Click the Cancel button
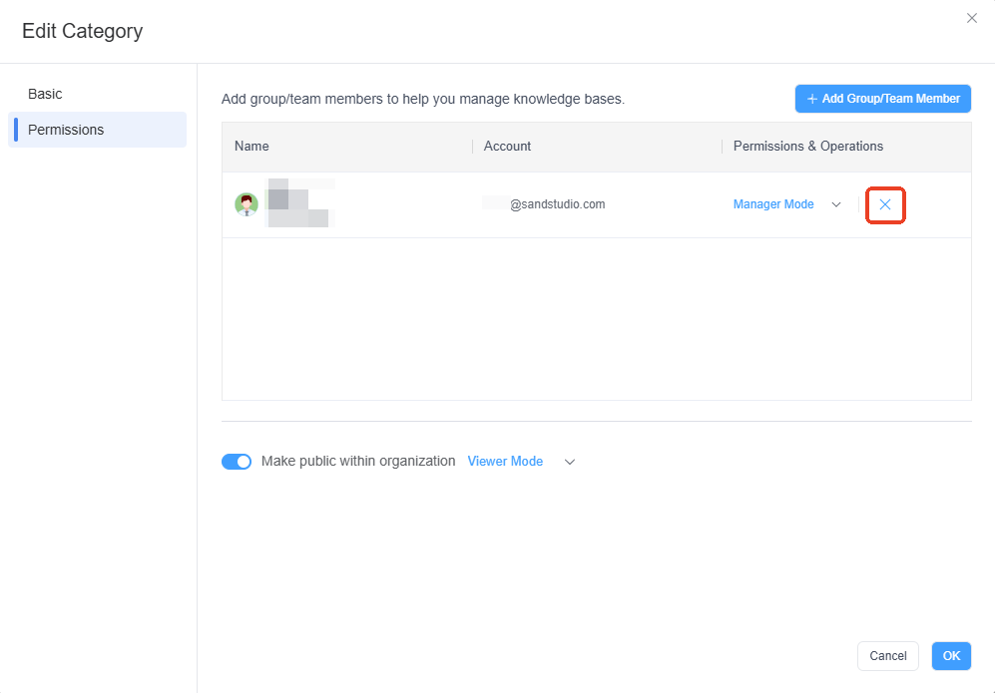The height and width of the screenshot is (693, 995). pos(887,655)
